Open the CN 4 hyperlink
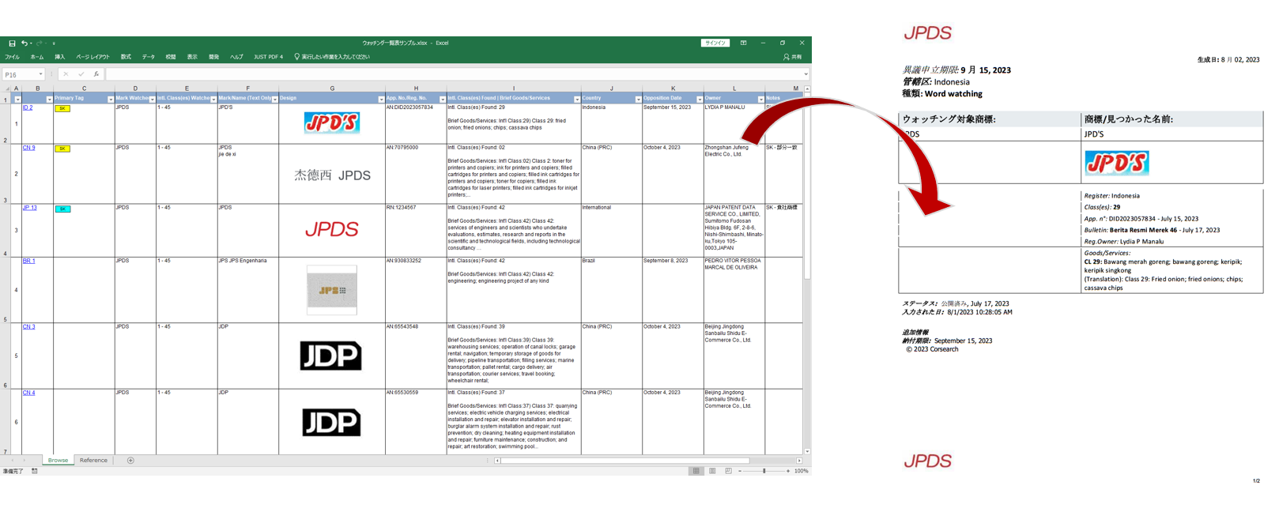This screenshot has height=512, width=1279. pyautogui.click(x=29, y=393)
